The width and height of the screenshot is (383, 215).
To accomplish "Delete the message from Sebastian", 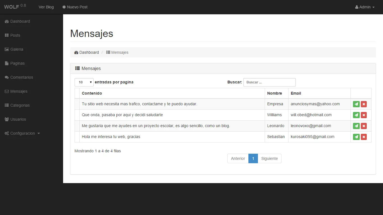I will 364,137.
